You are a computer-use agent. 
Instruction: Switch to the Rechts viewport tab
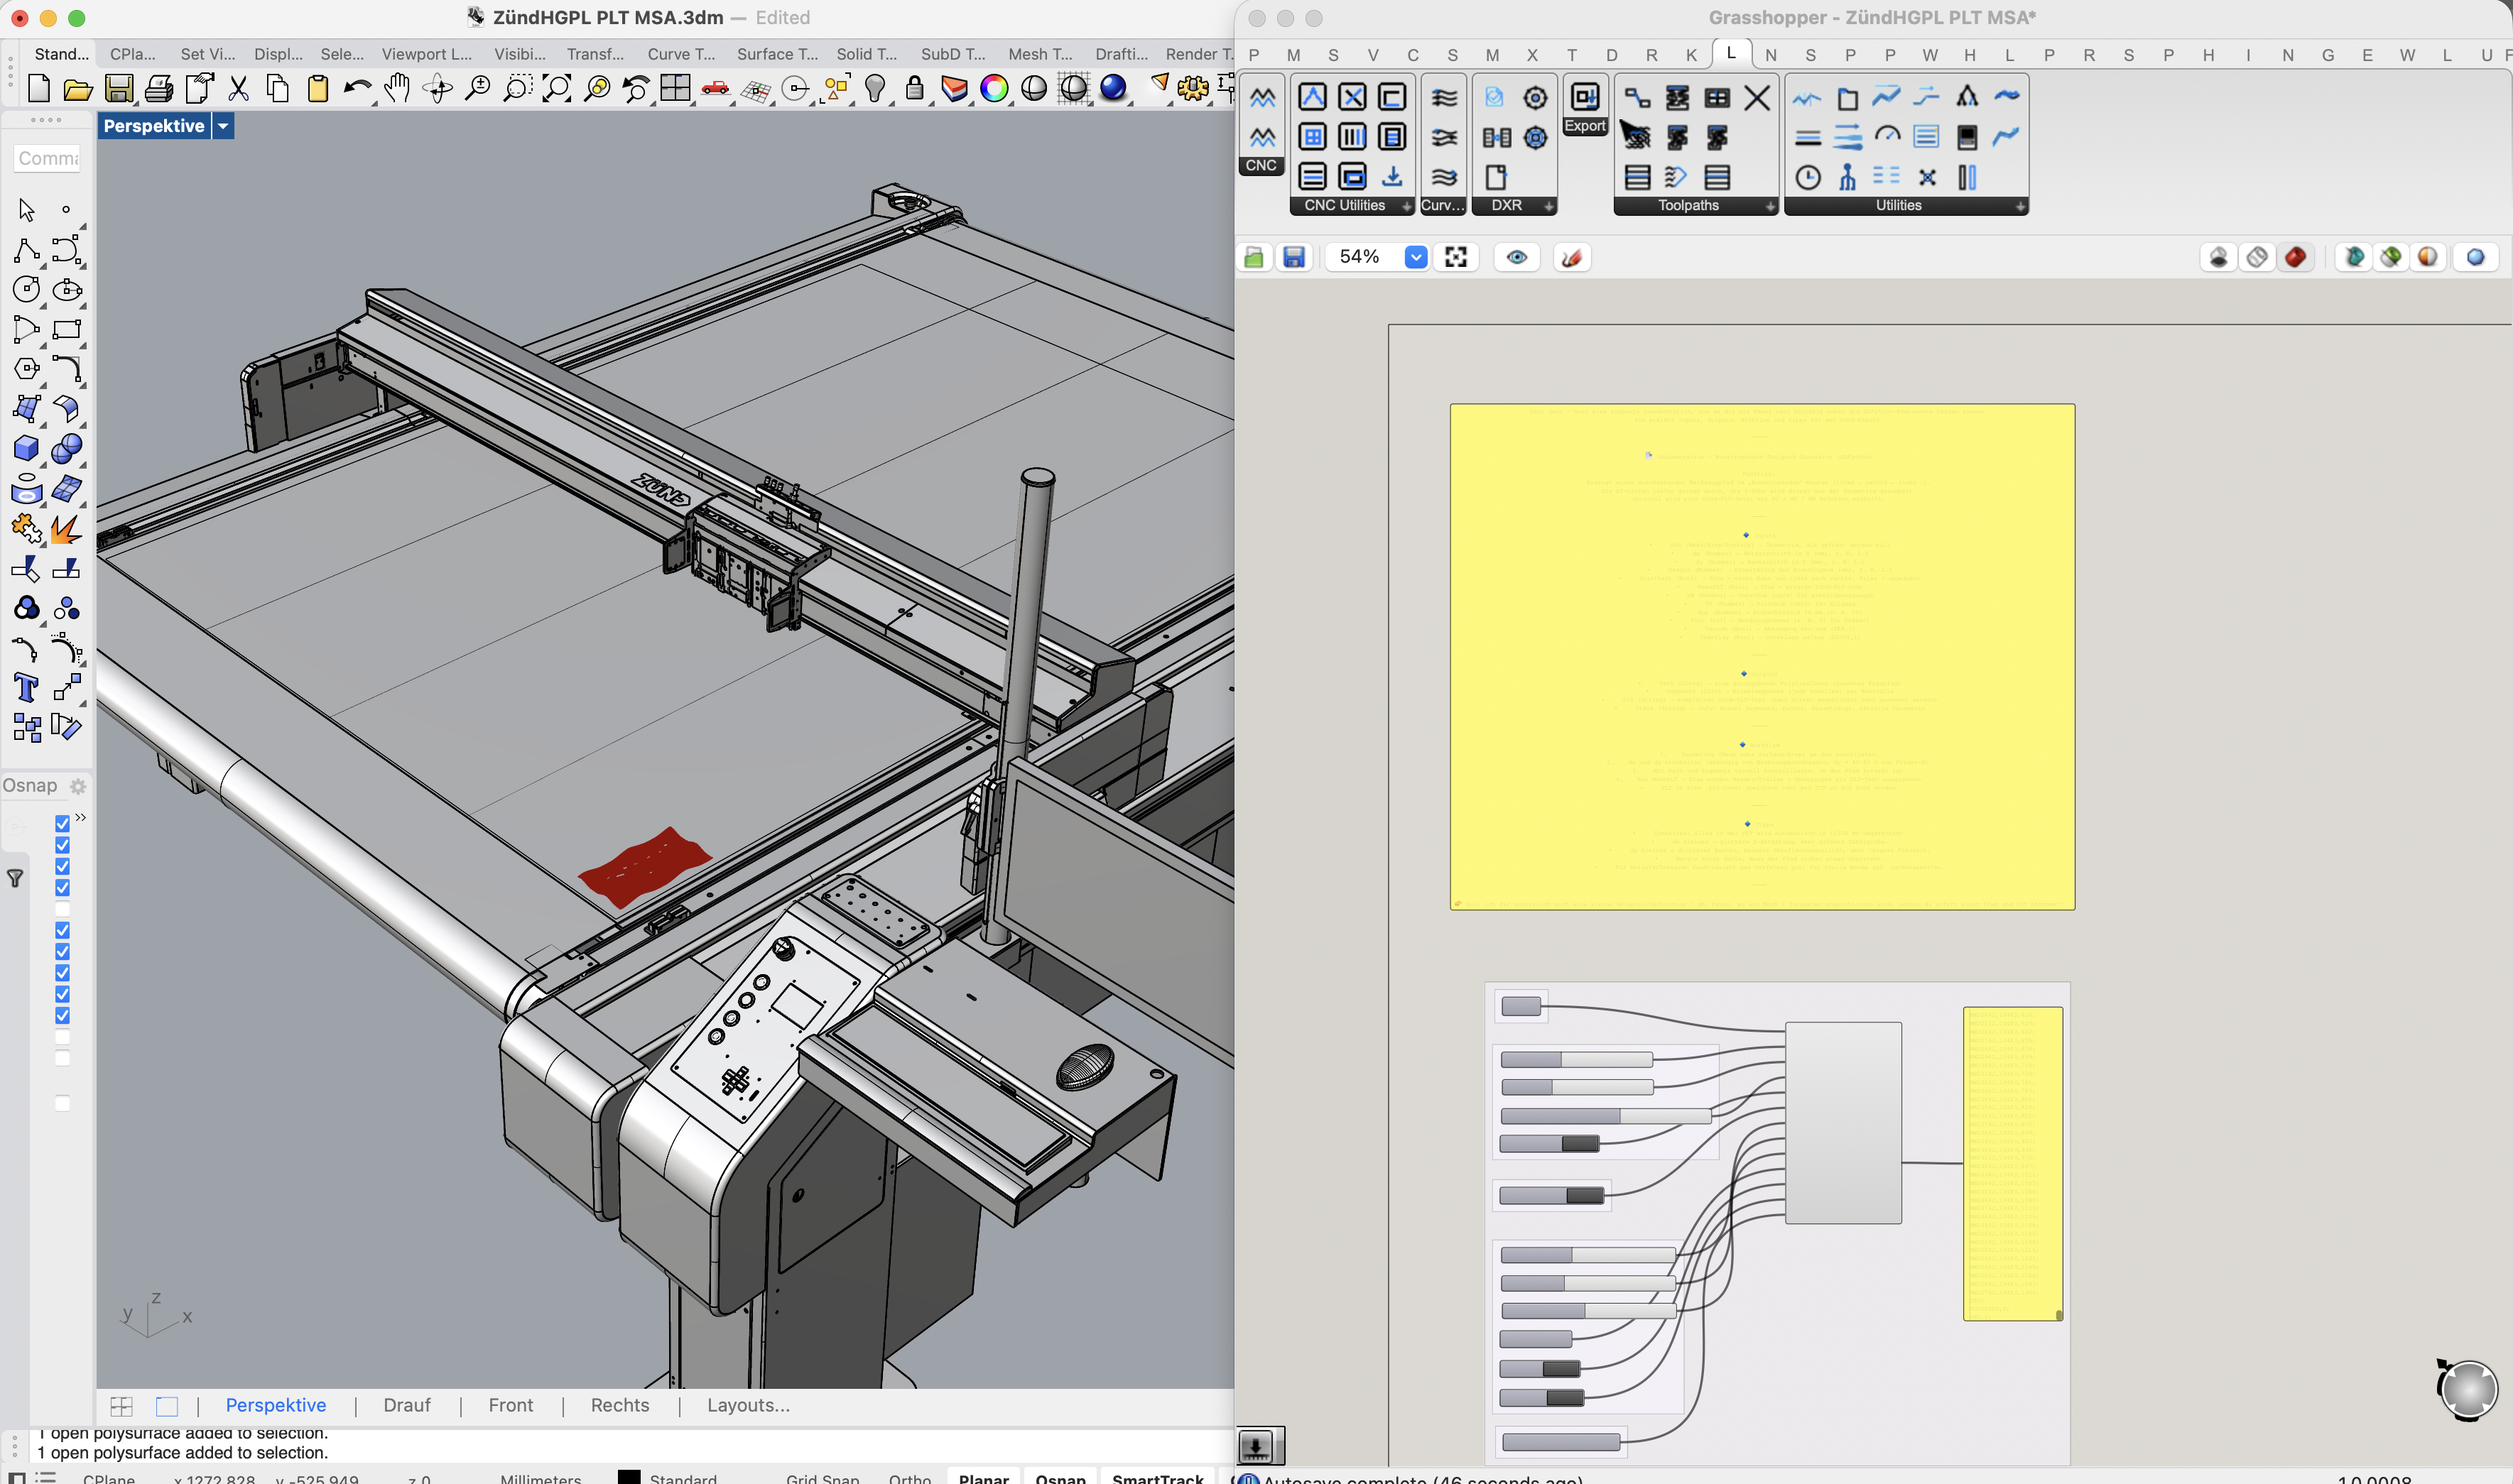coord(619,1405)
